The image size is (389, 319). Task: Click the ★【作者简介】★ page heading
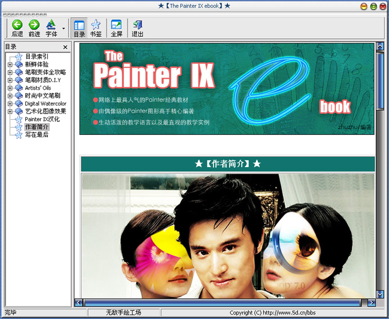tap(228, 164)
